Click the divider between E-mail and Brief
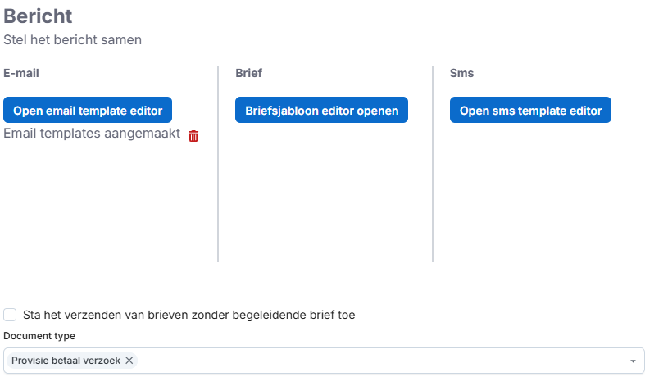Viewport: 645px width, 377px height. click(x=218, y=164)
